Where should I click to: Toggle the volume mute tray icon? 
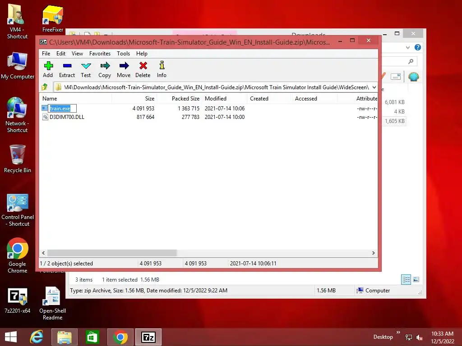pyautogui.click(x=420, y=337)
